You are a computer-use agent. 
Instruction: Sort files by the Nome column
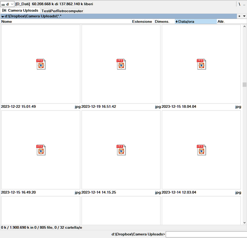pyautogui.click(x=66, y=22)
